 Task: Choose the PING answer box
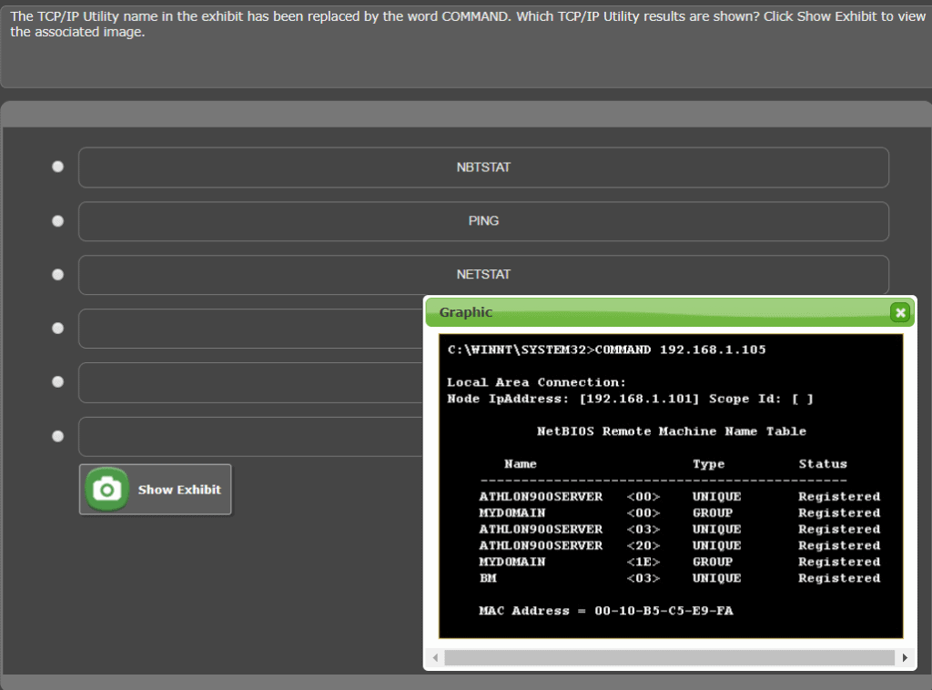coord(483,221)
